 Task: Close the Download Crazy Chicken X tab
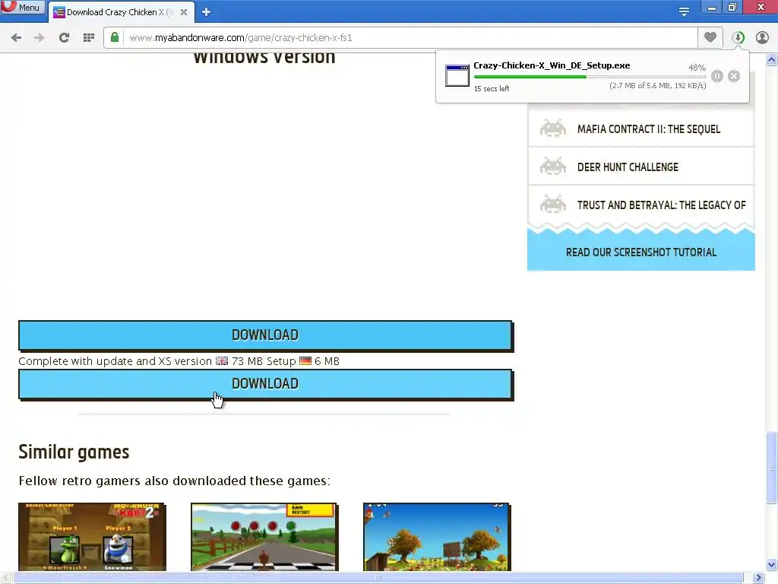pyautogui.click(x=184, y=12)
